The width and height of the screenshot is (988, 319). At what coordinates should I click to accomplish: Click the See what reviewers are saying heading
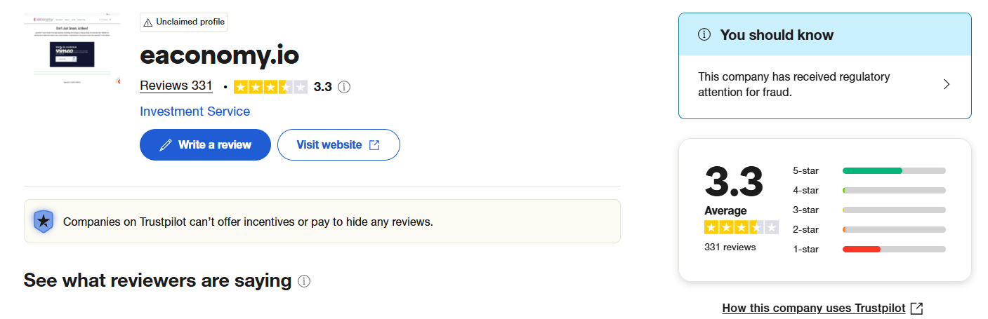[x=157, y=280]
